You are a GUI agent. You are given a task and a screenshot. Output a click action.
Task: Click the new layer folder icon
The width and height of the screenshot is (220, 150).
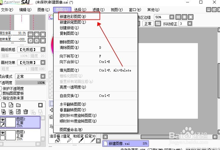[x=18, y=105]
